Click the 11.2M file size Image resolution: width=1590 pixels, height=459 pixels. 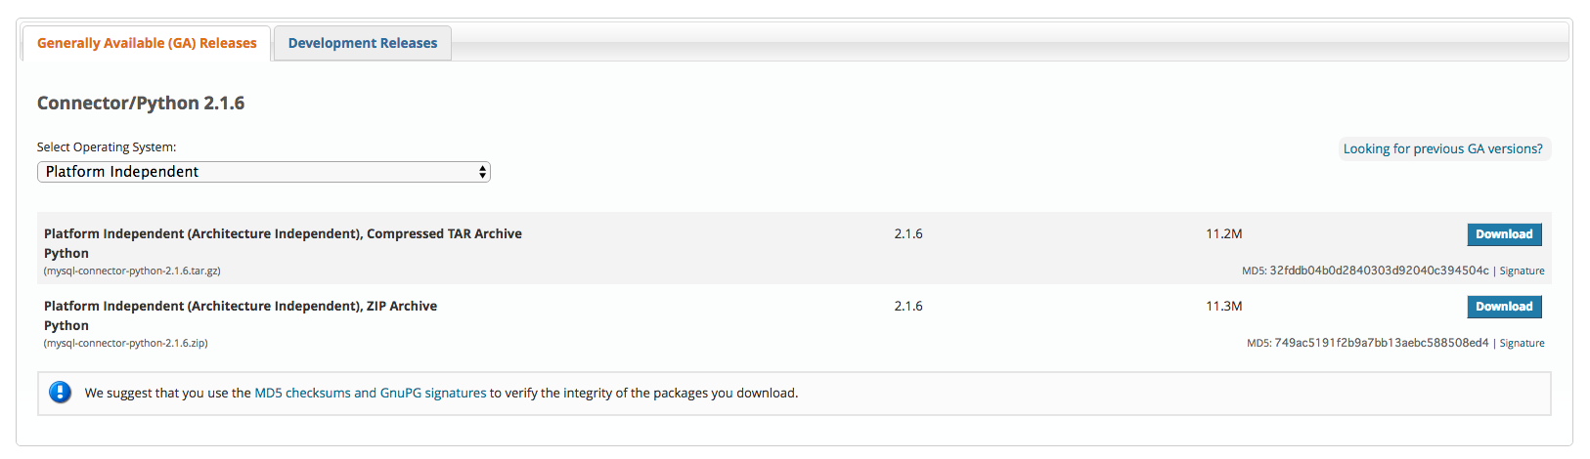pyautogui.click(x=1224, y=234)
